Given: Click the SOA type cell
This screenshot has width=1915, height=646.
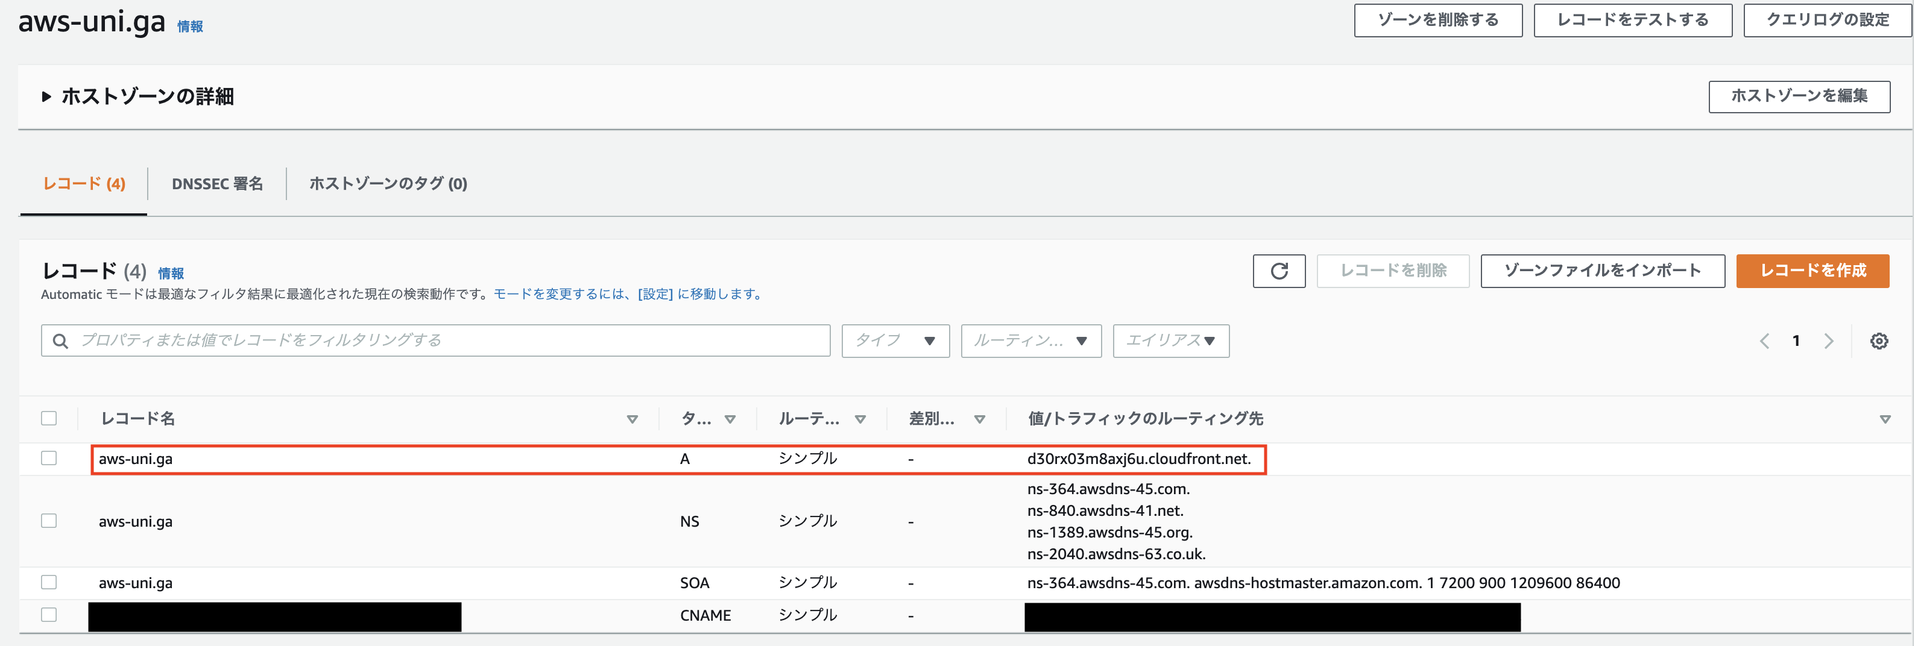Looking at the screenshot, I should [695, 583].
